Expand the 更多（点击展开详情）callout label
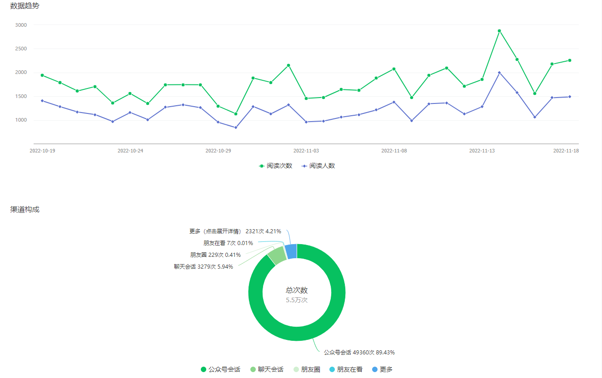 point(236,231)
